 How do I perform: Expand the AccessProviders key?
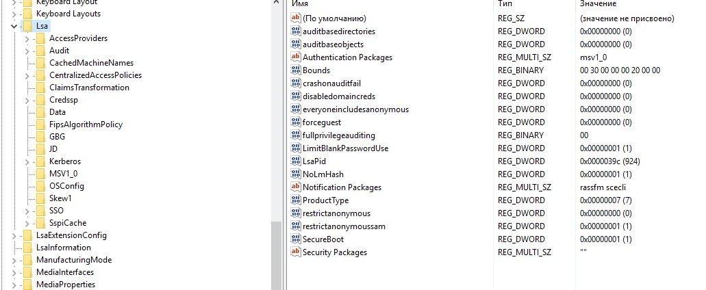tap(27, 38)
